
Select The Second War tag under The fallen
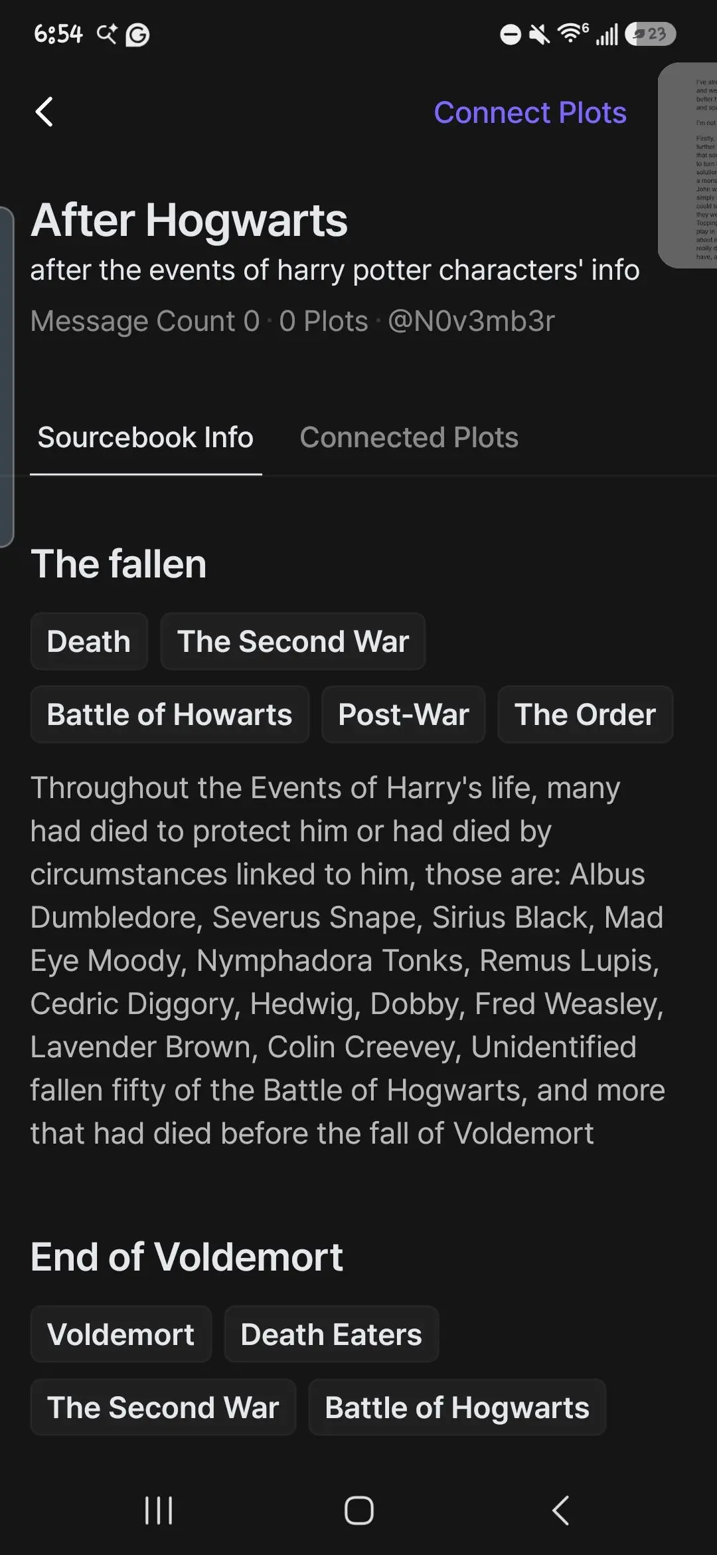coord(293,641)
